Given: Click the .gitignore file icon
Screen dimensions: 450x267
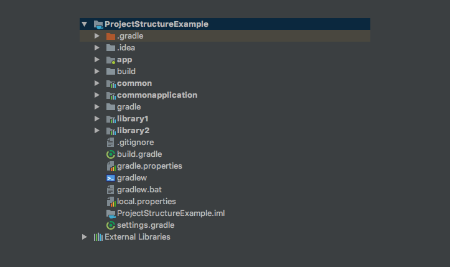Looking at the screenshot, I should [x=111, y=143].
